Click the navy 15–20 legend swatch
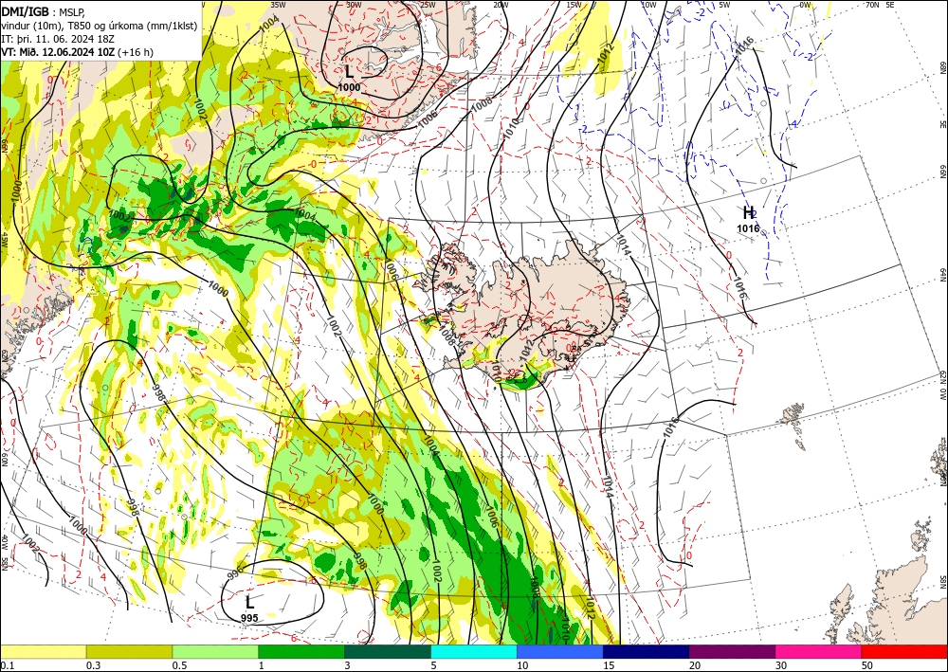The width and height of the screenshot is (948, 672). coord(647,651)
